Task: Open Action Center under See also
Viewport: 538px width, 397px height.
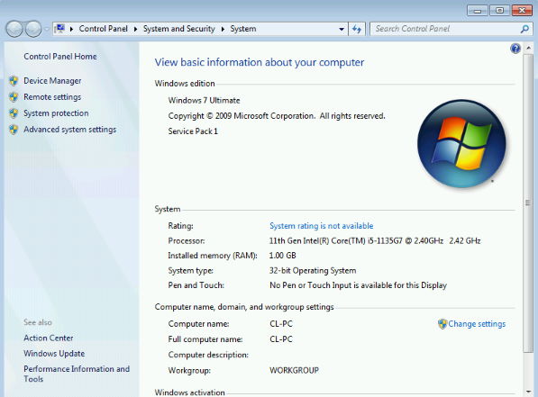Action: (49, 338)
